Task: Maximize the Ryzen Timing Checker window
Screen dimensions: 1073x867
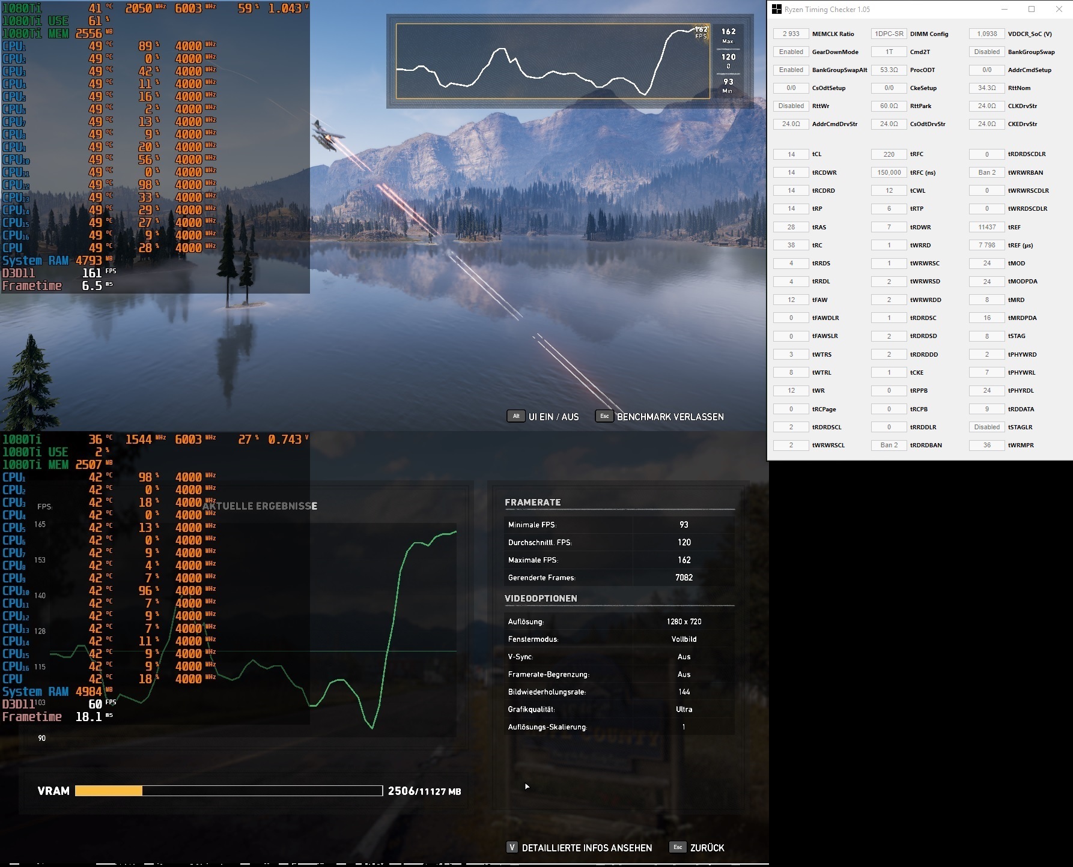Action: click(x=1032, y=10)
